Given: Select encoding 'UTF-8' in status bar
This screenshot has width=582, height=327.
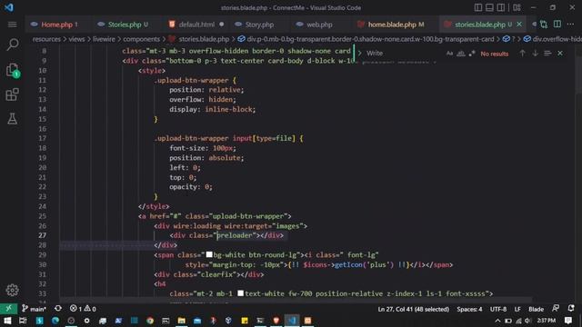Looking at the screenshot, I should 498,309.
